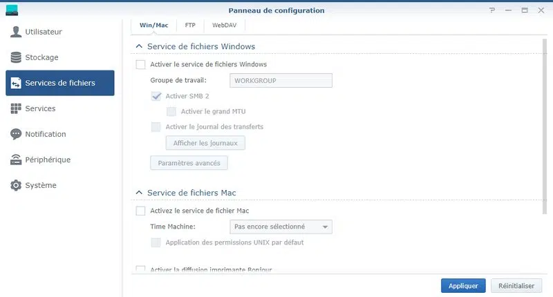Screen dimensions: 553x297
Task: Toggle the Bonjour printer broadcast checkbox
Action: 141,270
